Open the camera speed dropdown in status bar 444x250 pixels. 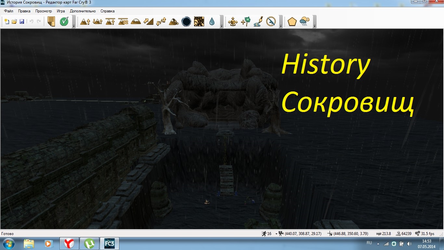[277, 234]
